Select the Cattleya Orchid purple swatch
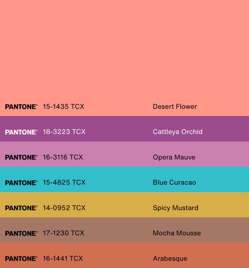Image resolution: width=249 pixels, height=268 pixels. tap(125, 129)
